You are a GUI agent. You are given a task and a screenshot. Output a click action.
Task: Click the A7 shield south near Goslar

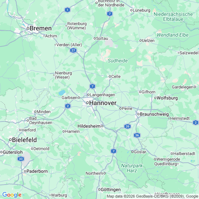pyautogui.click(x=113, y=151)
